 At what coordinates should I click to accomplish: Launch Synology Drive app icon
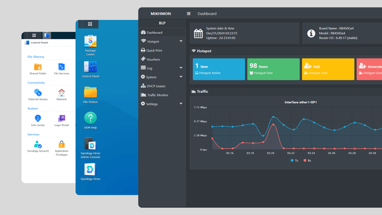(x=90, y=172)
